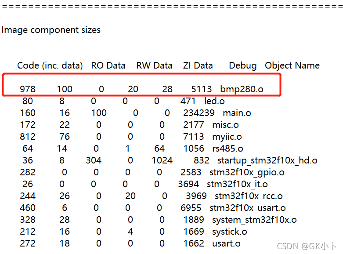This screenshot has height=254, width=343.
Task: Click the debug value 3694
Action: (x=188, y=184)
